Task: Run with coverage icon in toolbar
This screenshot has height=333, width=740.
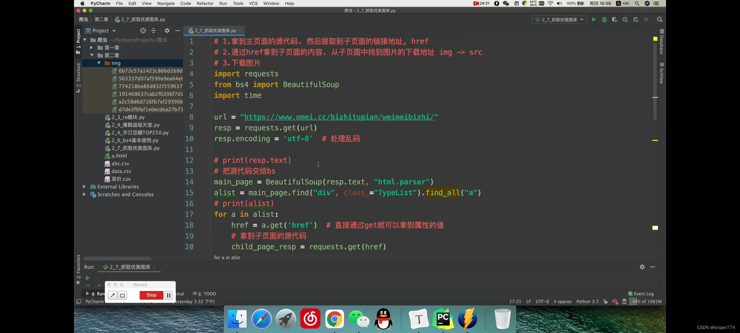Action: [x=615, y=20]
